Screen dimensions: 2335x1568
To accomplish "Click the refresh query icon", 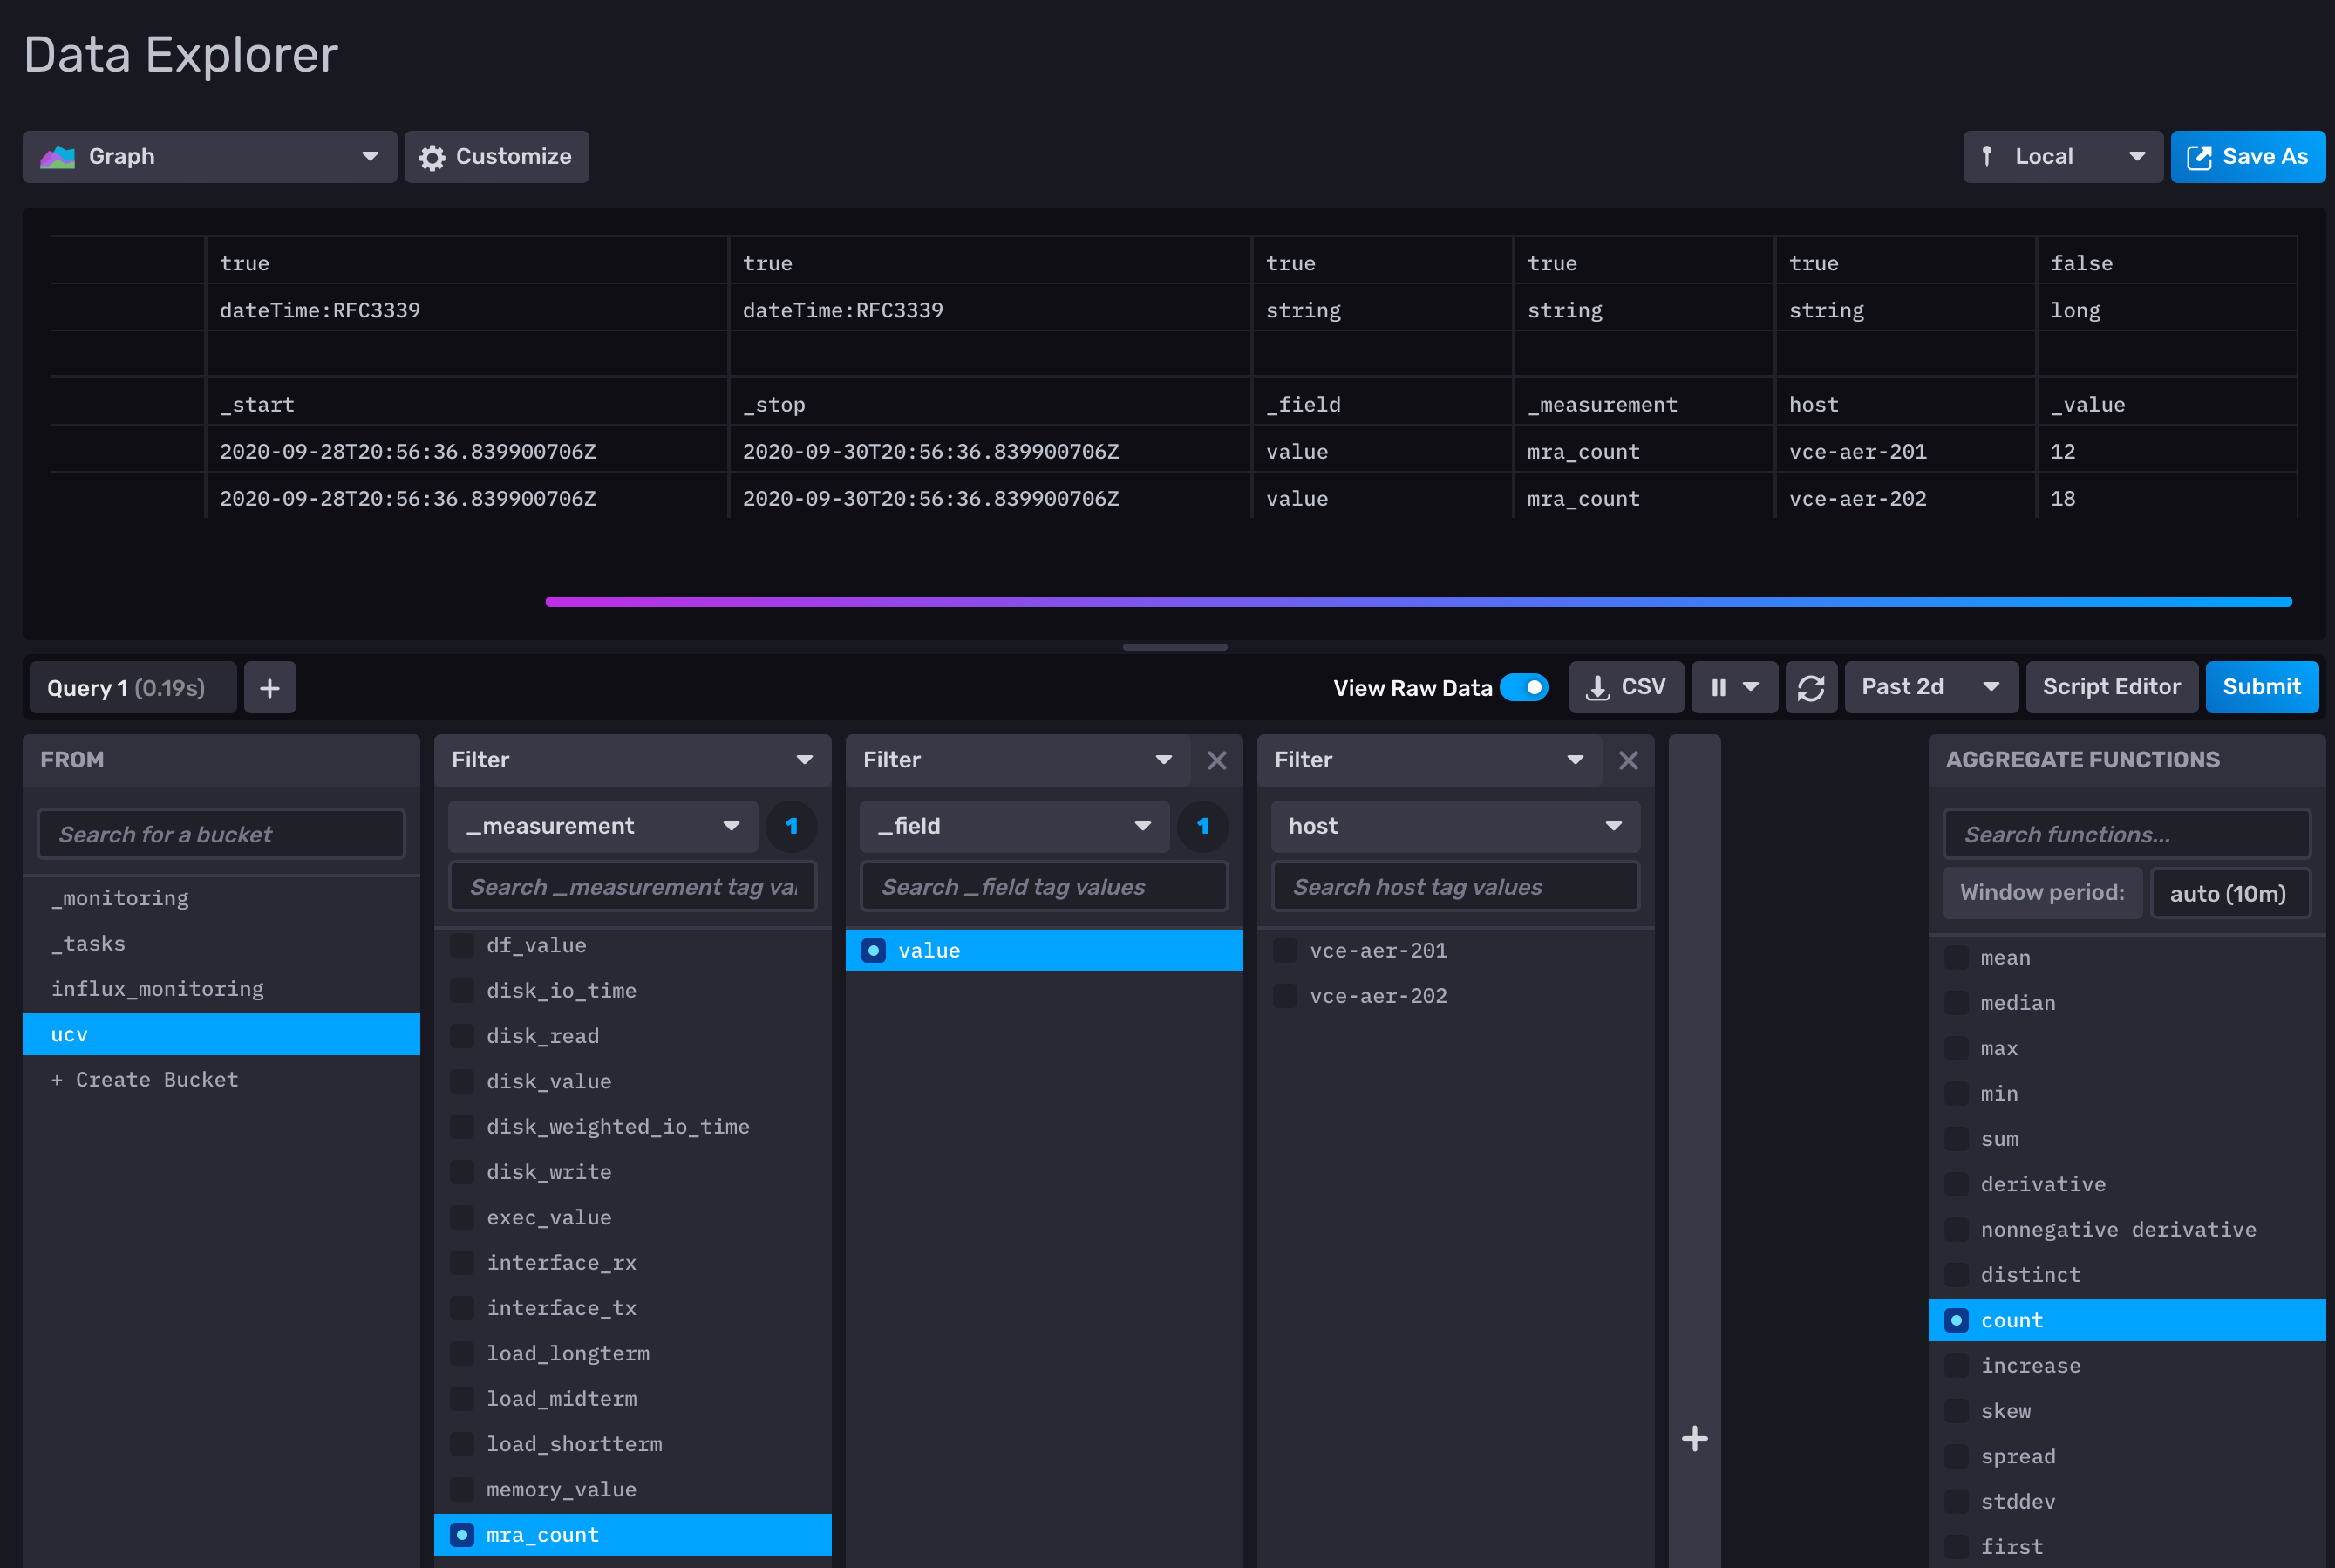I will 1811,687.
